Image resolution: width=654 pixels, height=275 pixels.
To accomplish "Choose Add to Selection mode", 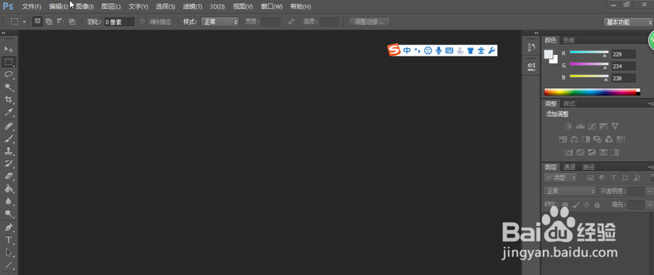I will pyautogui.click(x=49, y=22).
